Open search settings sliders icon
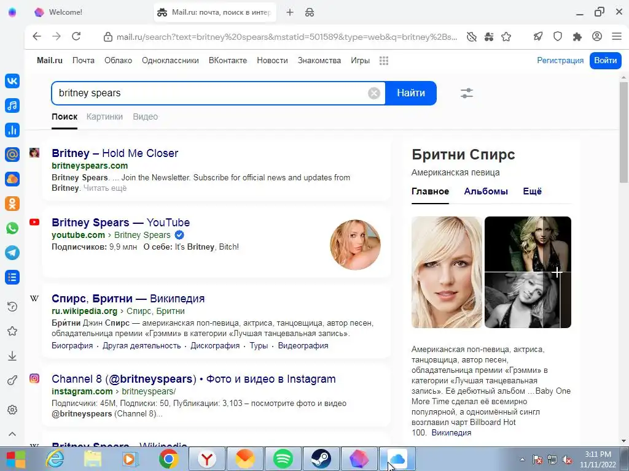Screen dimensions: 629x471 (x=467, y=93)
